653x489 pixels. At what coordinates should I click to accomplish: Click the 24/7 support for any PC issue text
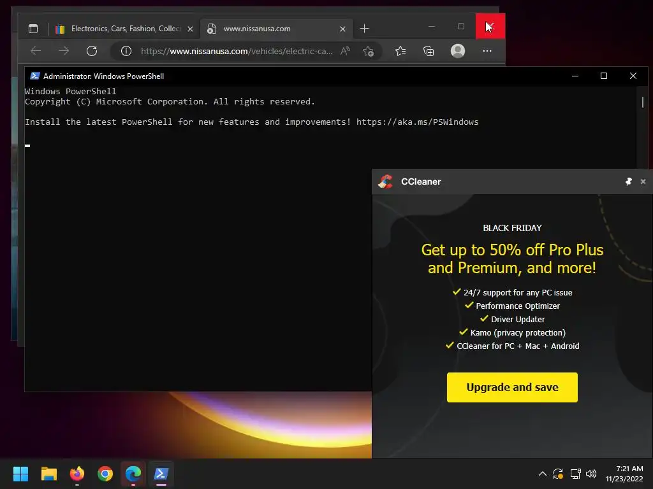click(518, 293)
